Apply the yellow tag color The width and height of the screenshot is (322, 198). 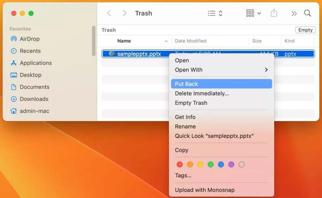point(200,165)
